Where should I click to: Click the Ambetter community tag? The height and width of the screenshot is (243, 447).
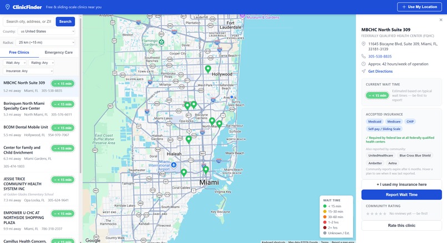tap(375, 163)
